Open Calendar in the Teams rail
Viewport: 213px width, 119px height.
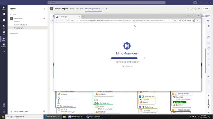tap(4, 20)
